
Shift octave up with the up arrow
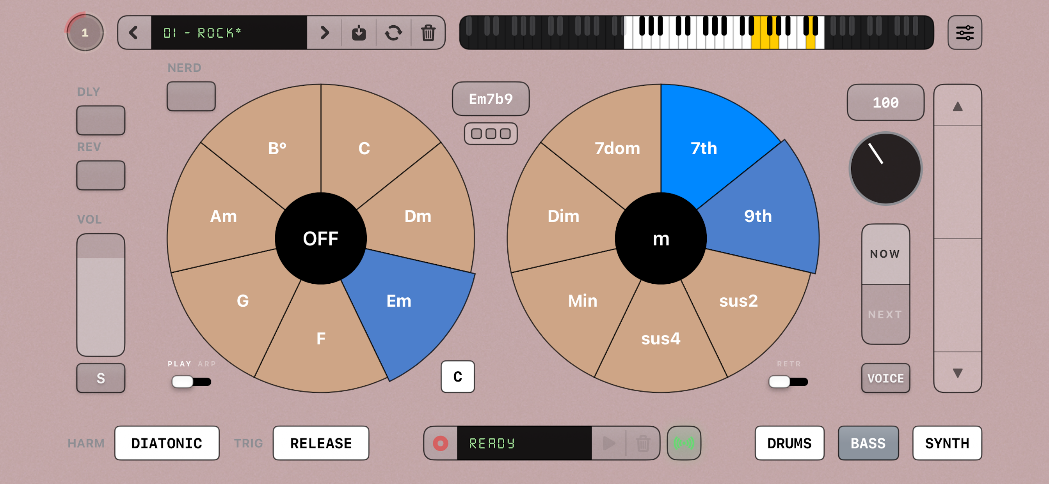coord(957,106)
